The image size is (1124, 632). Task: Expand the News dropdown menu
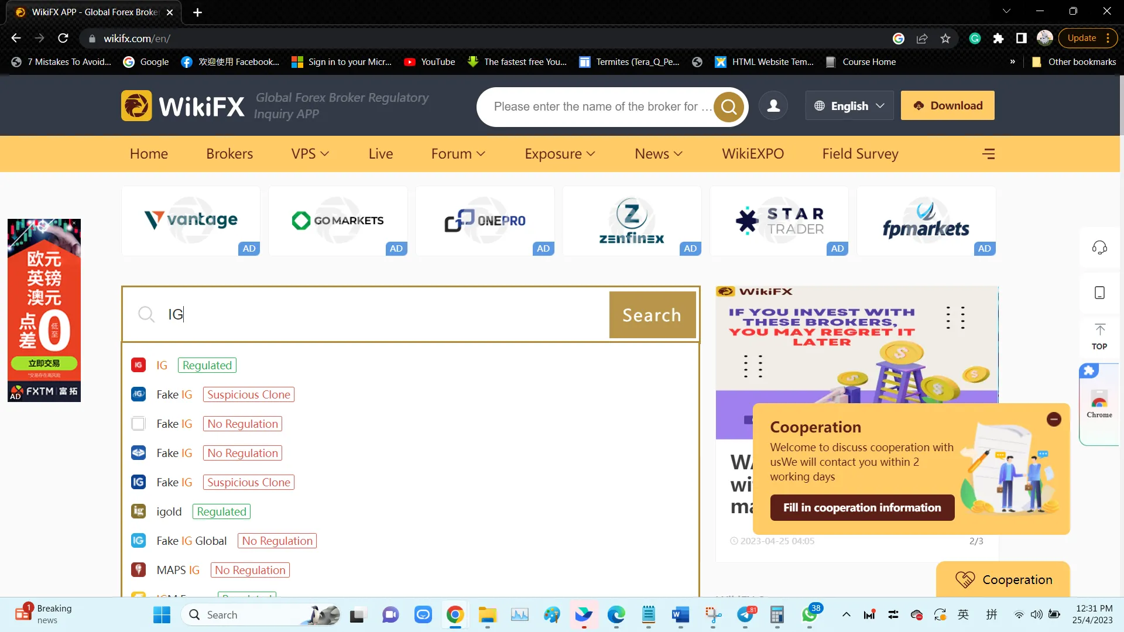click(x=659, y=154)
